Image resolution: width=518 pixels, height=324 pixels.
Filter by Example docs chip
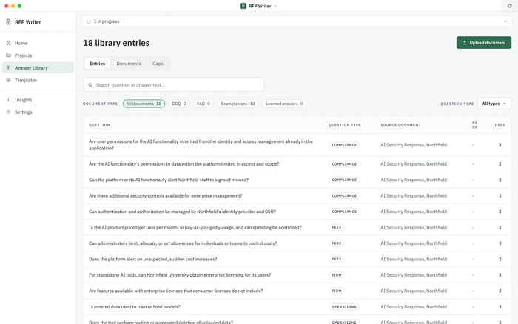238,104
